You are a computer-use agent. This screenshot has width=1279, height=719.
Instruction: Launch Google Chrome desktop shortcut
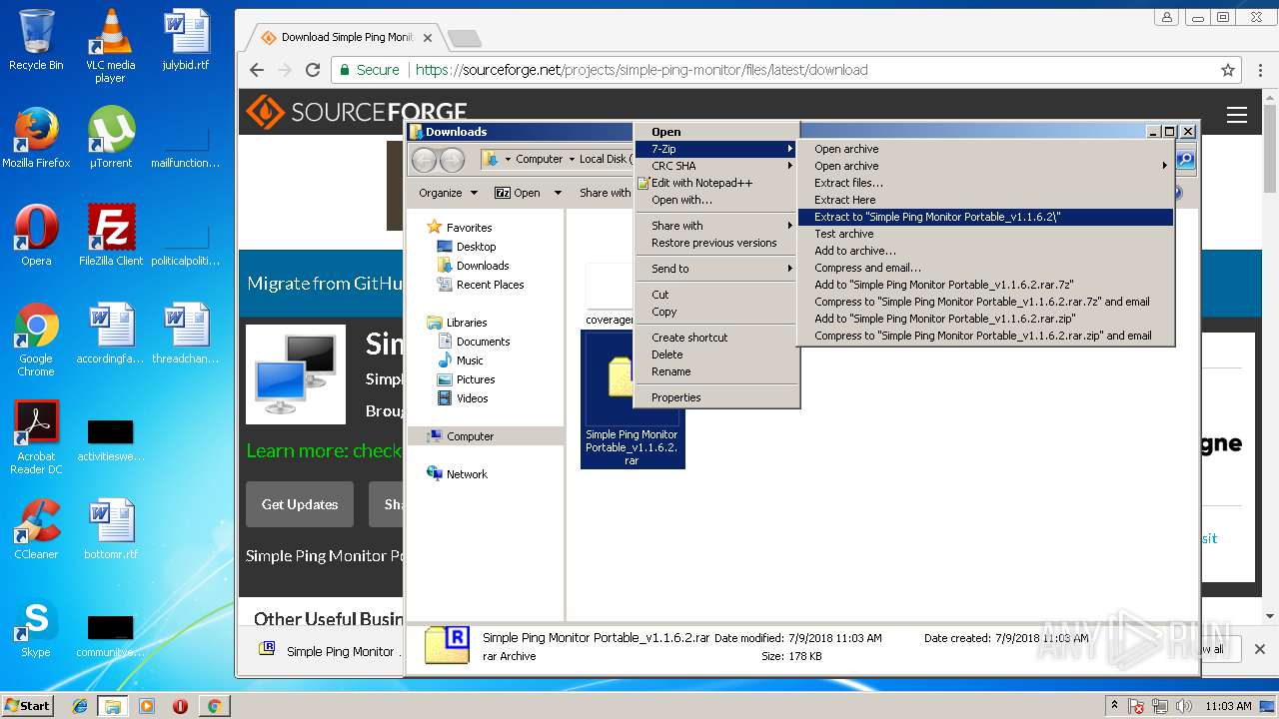36,340
